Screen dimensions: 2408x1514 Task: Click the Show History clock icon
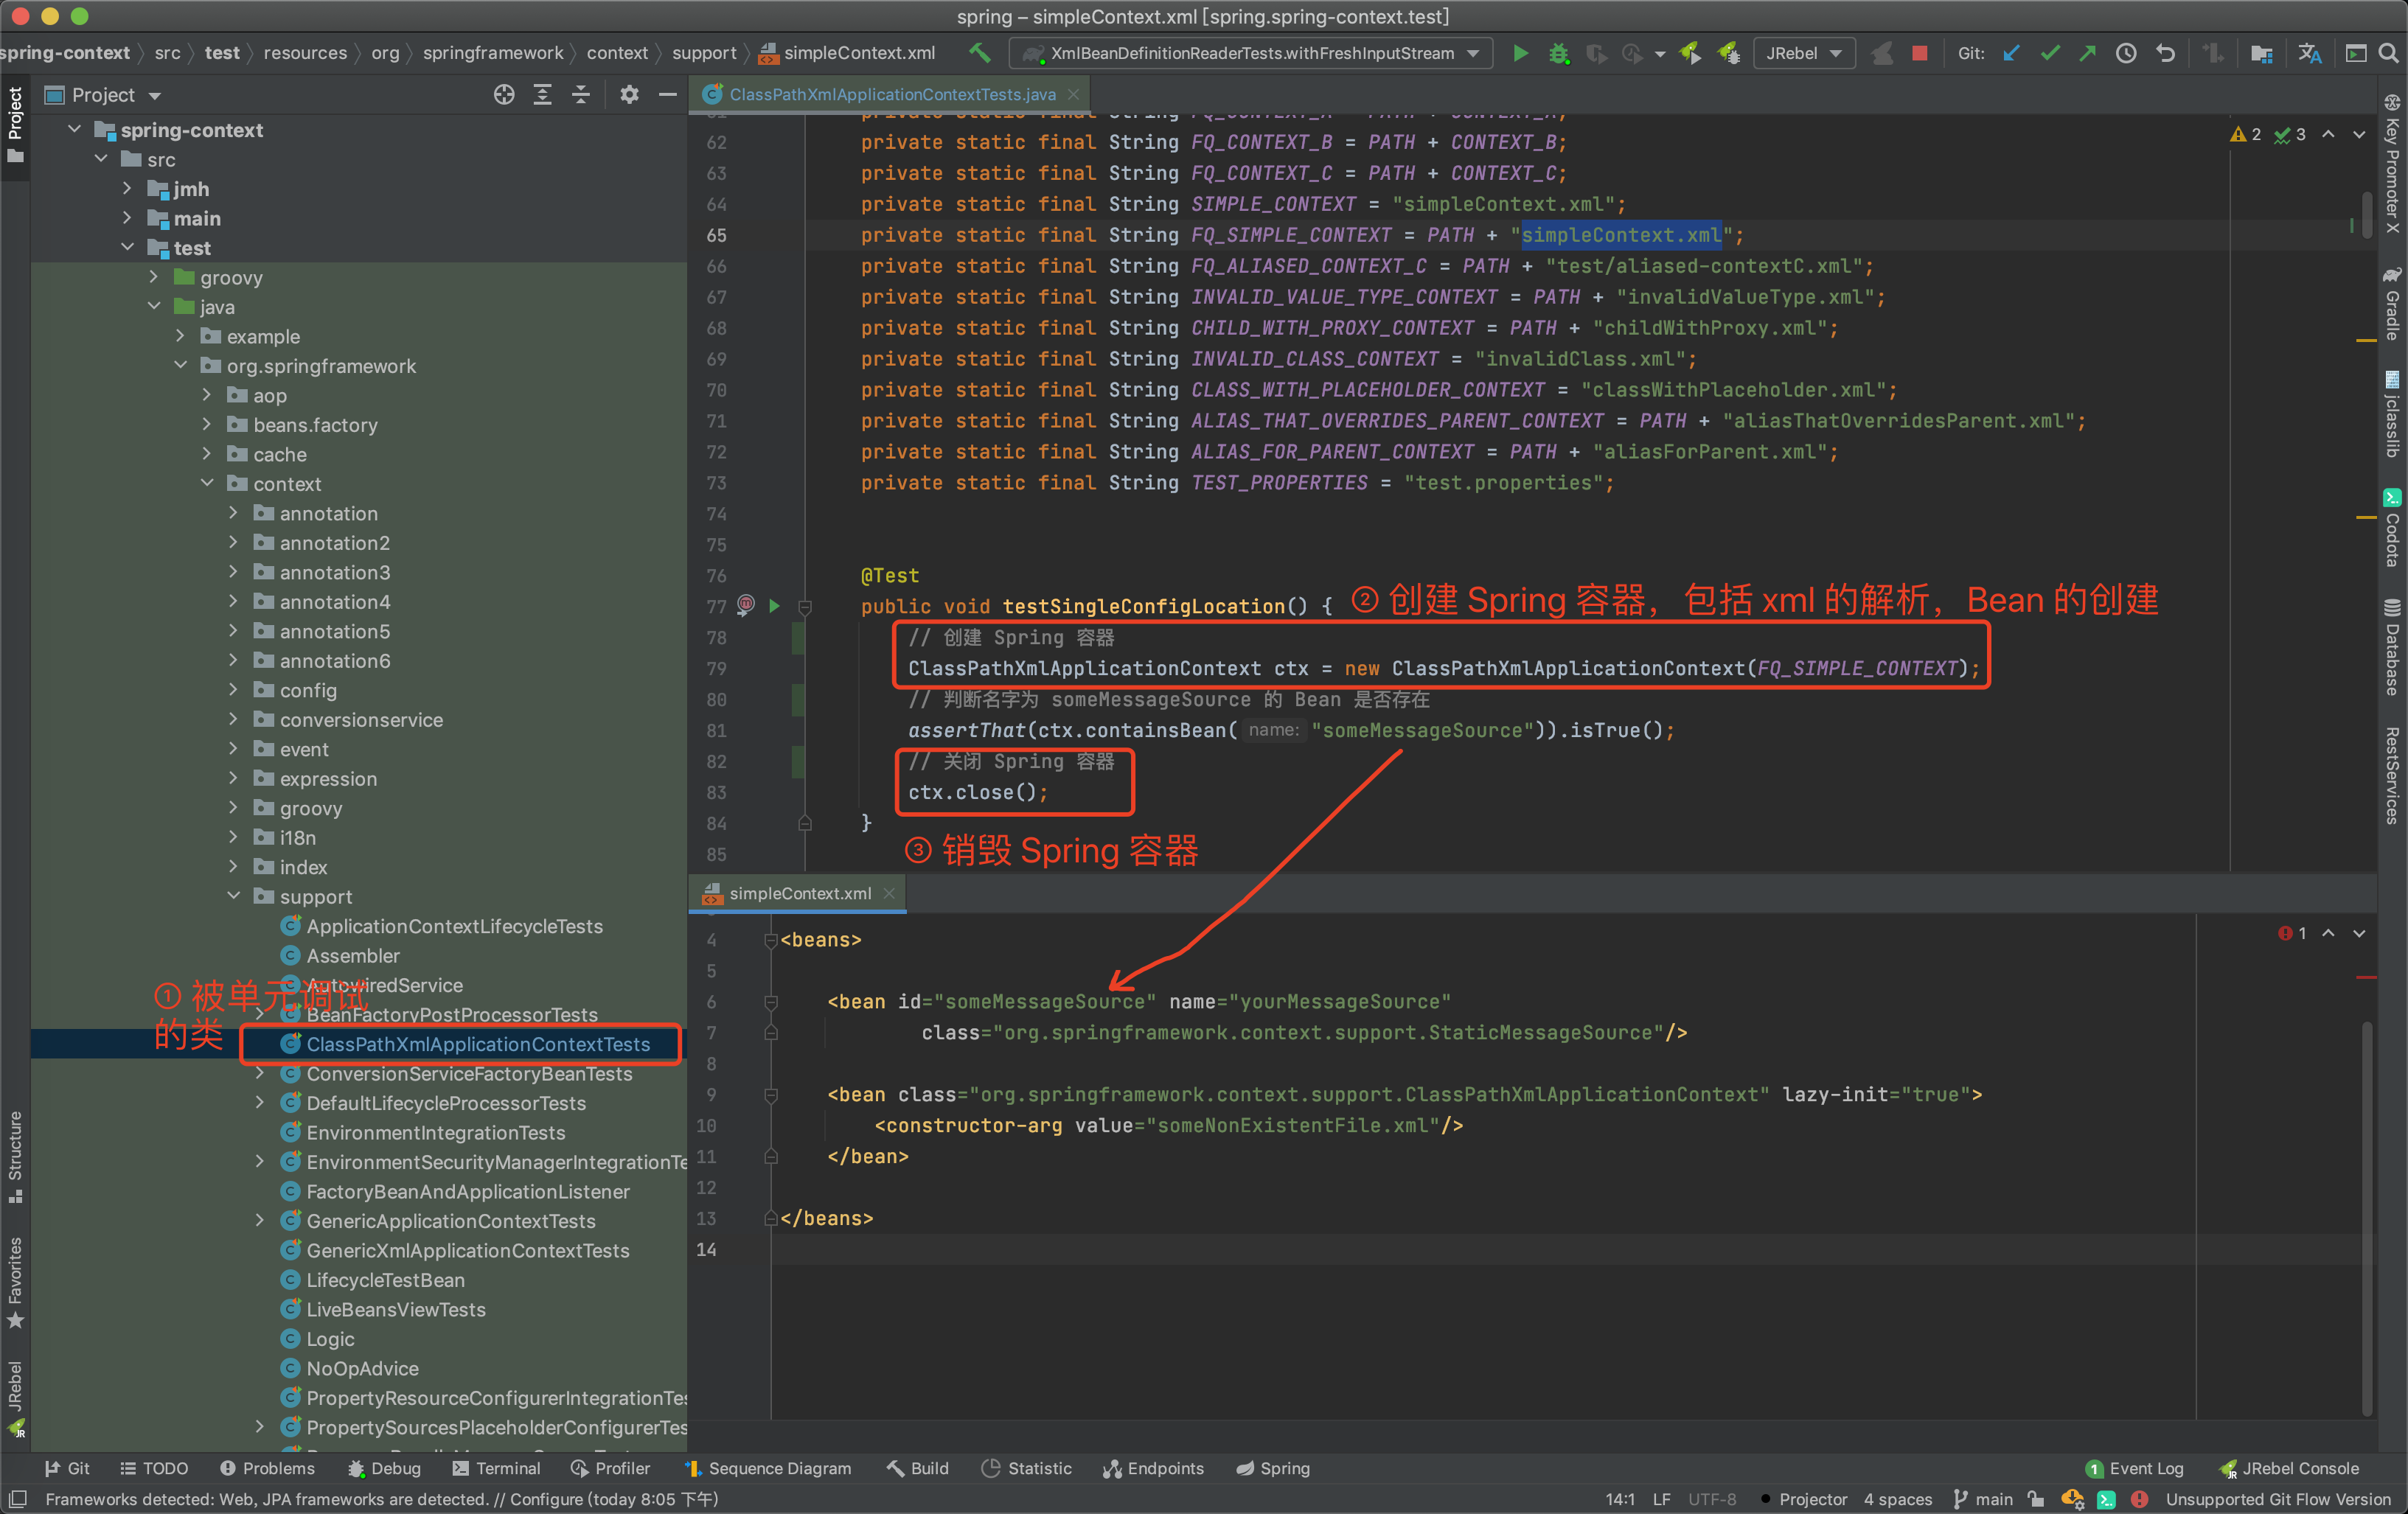[2126, 53]
